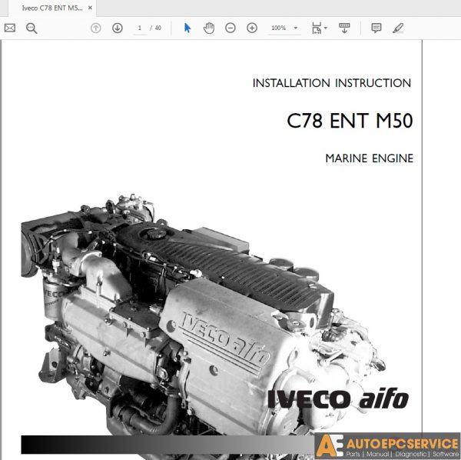Click the C78 ENT M50 title text
The height and width of the screenshot is (460, 461).
coord(350,120)
